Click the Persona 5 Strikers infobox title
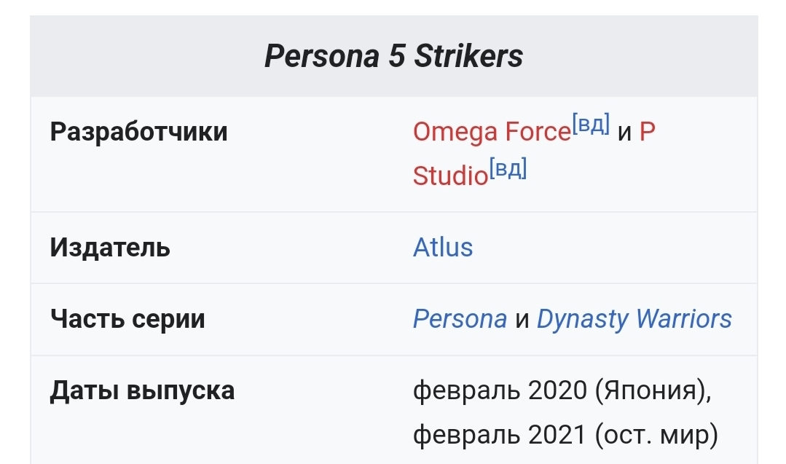Screen dimensions: 786x464 point(393,57)
